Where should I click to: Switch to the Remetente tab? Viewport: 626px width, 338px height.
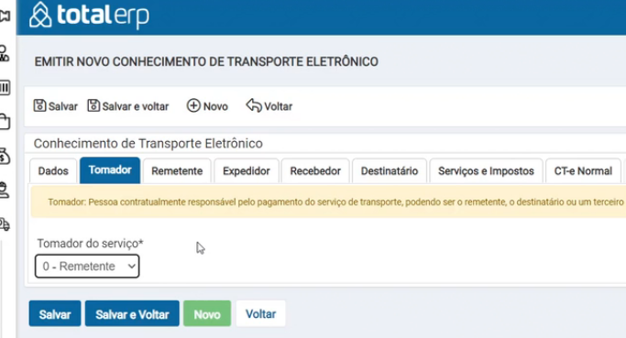pos(177,171)
